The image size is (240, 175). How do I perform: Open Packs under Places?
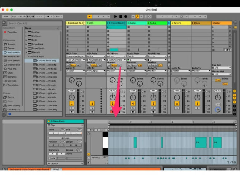click(11, 97)
